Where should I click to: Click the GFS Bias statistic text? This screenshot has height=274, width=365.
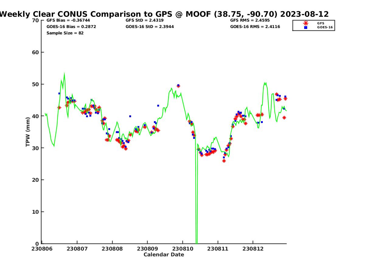(68, 20)
